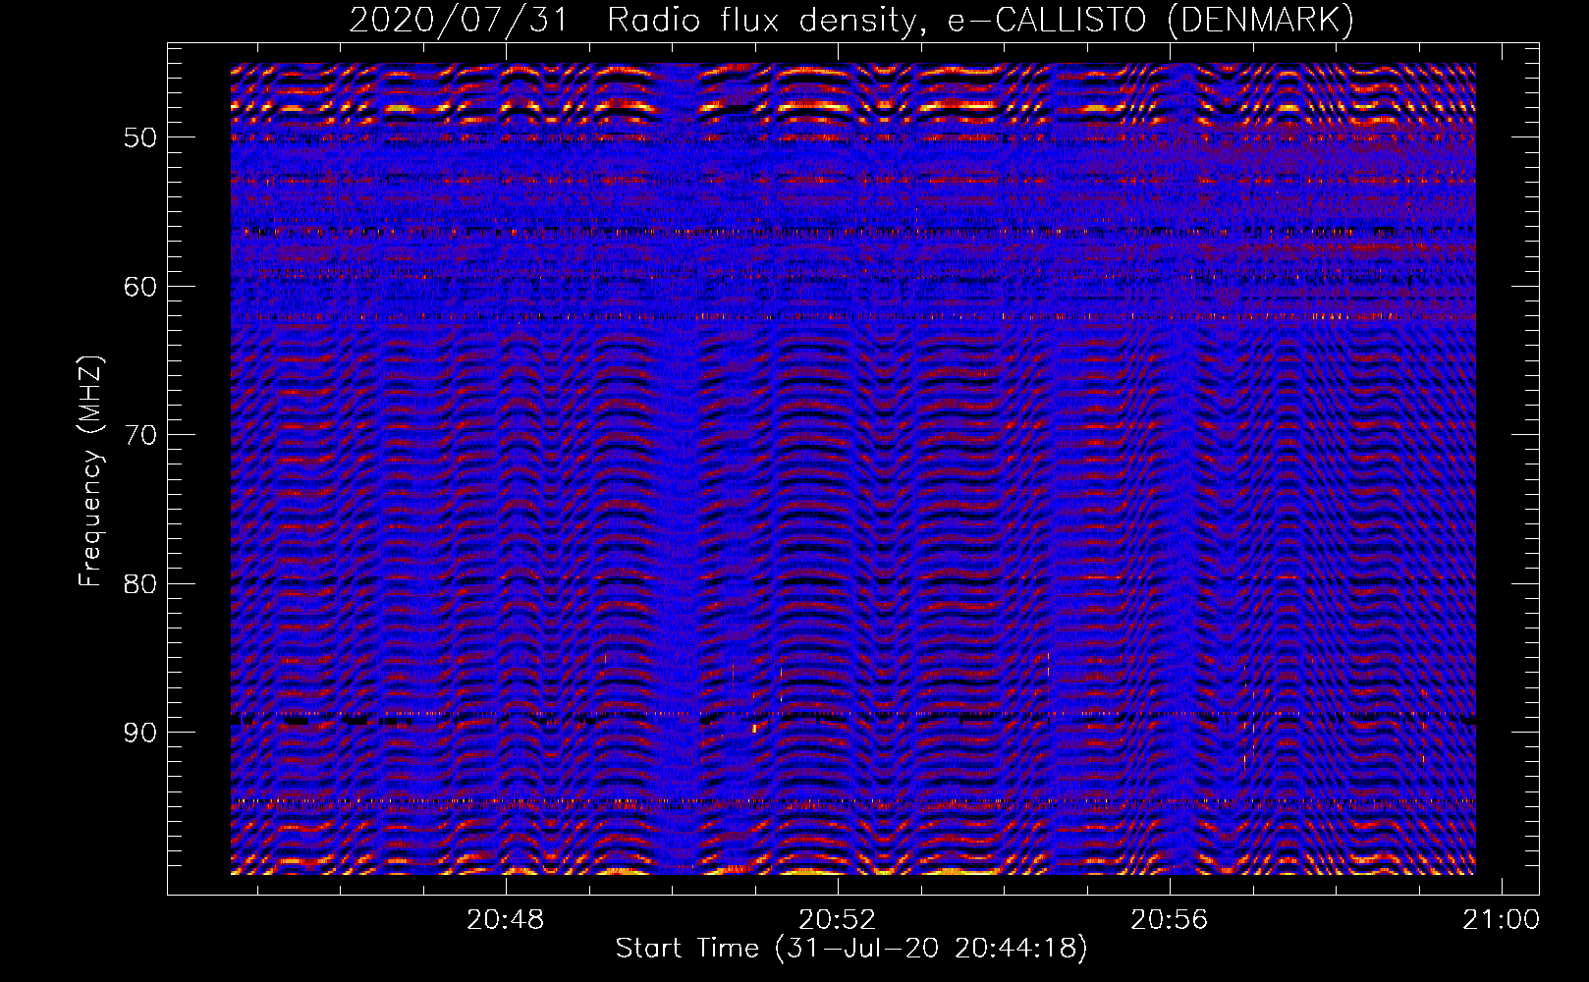Click the 60 MHz frequency tick label
The width and height of the screenshot is (1589, 982).
140,287
